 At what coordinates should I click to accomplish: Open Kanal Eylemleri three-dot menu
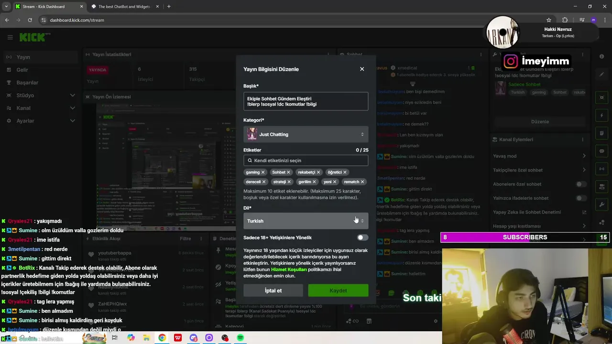(x=582, y=140)
